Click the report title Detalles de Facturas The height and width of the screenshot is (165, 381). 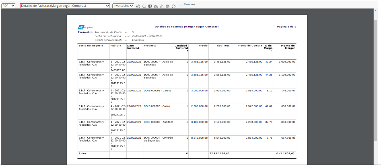(x=187, y=27)
